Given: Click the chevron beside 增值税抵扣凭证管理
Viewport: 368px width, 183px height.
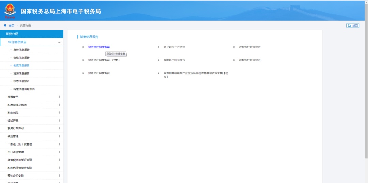Looking at the screenshot, I should [59, 160].
